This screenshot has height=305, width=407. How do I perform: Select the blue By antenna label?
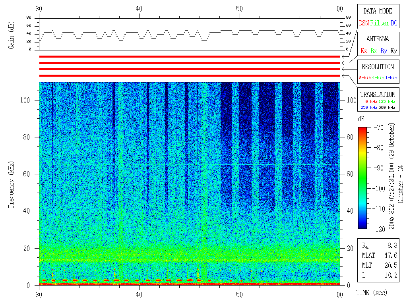[x=384, y=51]
